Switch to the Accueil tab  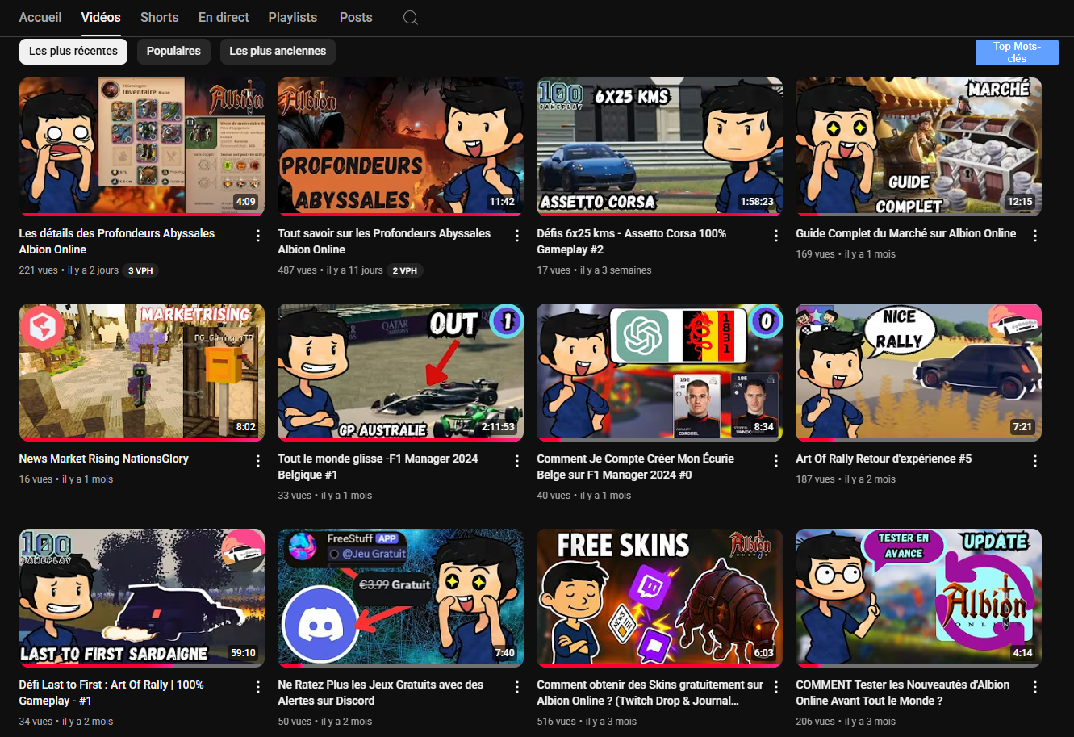tap(40, 17)
